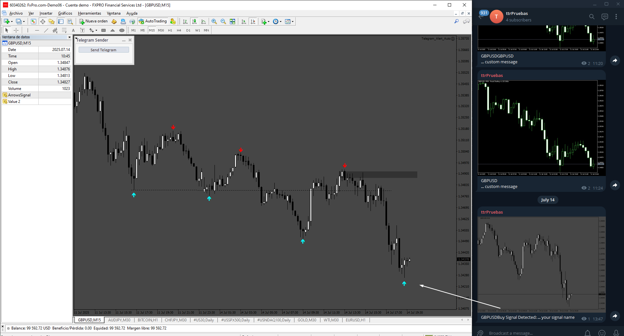
Task: Switch to the GOLD,M30 chart tab
Action: [307, 320]
